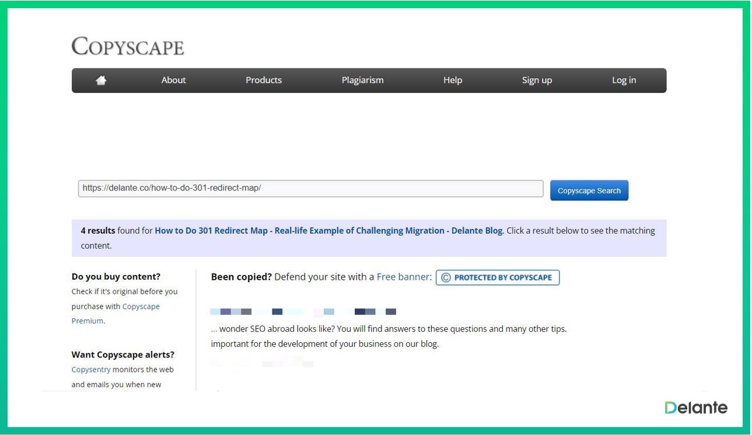Image resolution: width=752 pixels, height=435 pixels.
Task: Follow the 'Free banner' link
Action: (x=404, y=277)
